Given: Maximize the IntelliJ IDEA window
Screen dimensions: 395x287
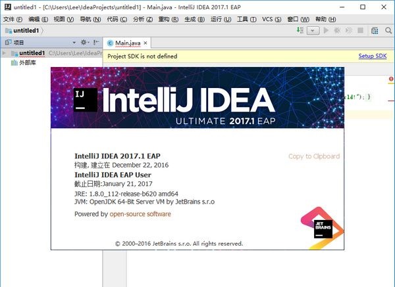Looking at the screenshot, I should pos(363,7).
